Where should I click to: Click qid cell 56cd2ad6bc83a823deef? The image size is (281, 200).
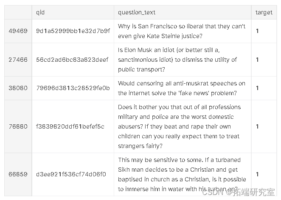(x=72, y=60)
